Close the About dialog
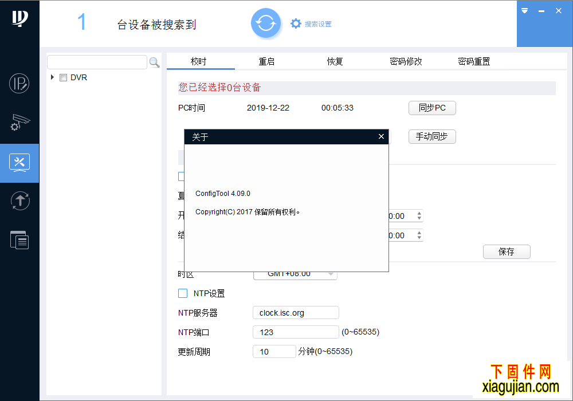573x401 pixels. point(381,136)
